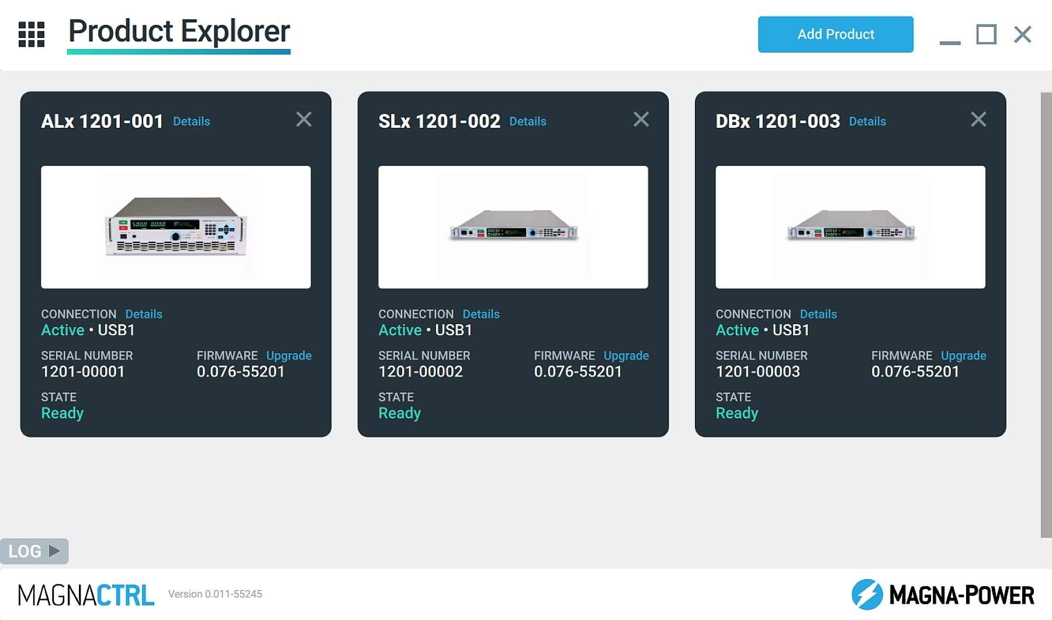Minimize the Product Explorer window
The width and height of the screenshot is (1052, 620).
coord(950,42)
